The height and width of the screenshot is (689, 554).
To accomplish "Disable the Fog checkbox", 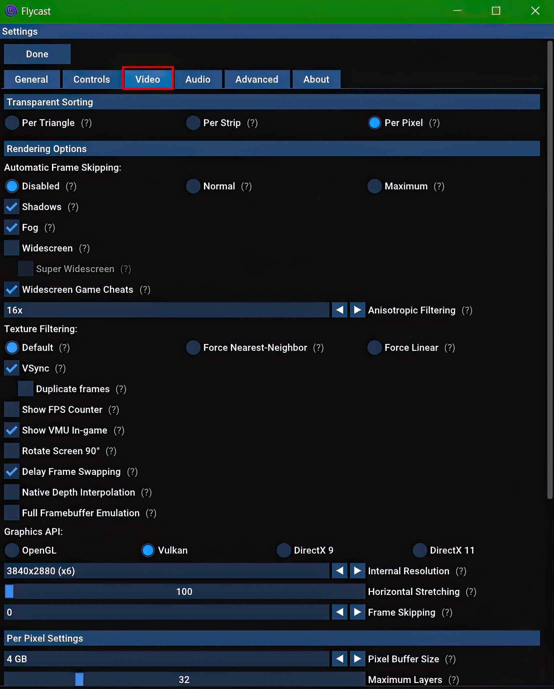I will 12,228.
